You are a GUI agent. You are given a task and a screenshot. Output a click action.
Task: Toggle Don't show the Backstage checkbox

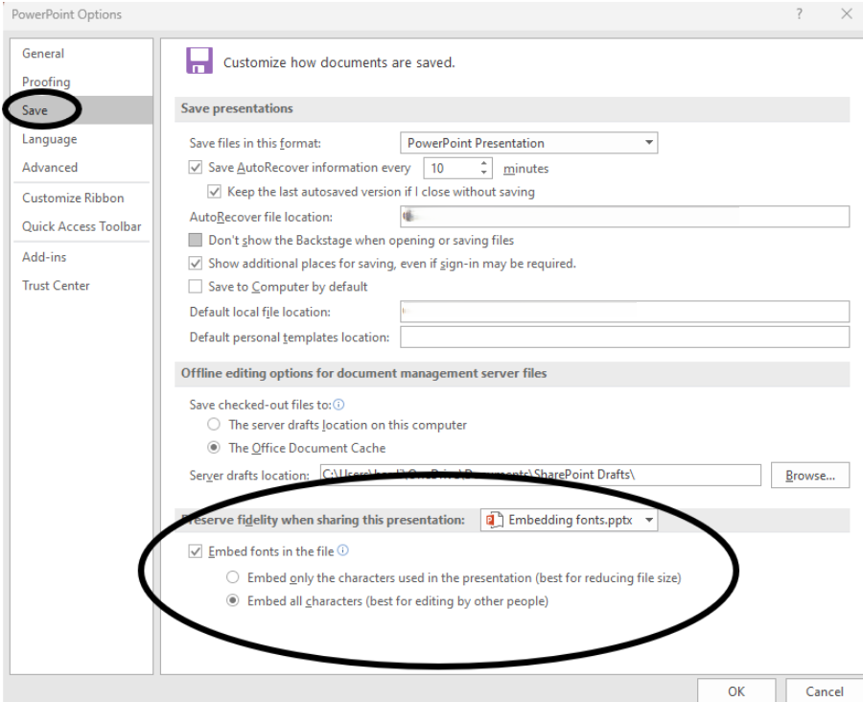click(x=195, y=240)
